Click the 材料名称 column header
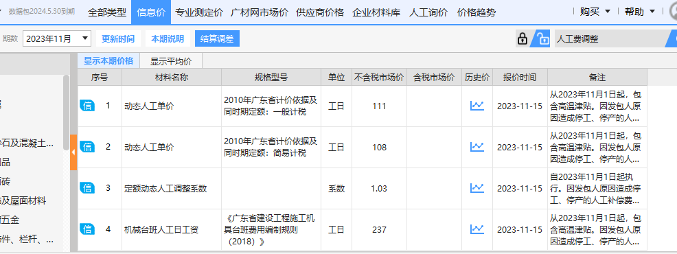The height and width of the screenshot is (254, 677). (172, 78)
